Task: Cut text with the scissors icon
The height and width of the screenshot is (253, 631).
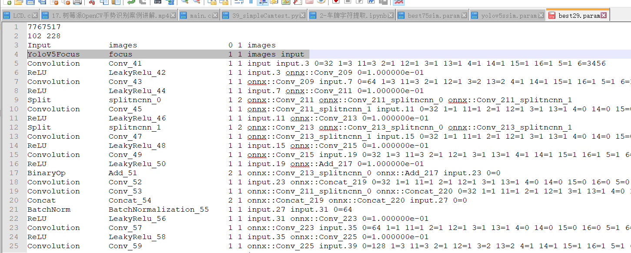Action: click(x=93, y=3)
